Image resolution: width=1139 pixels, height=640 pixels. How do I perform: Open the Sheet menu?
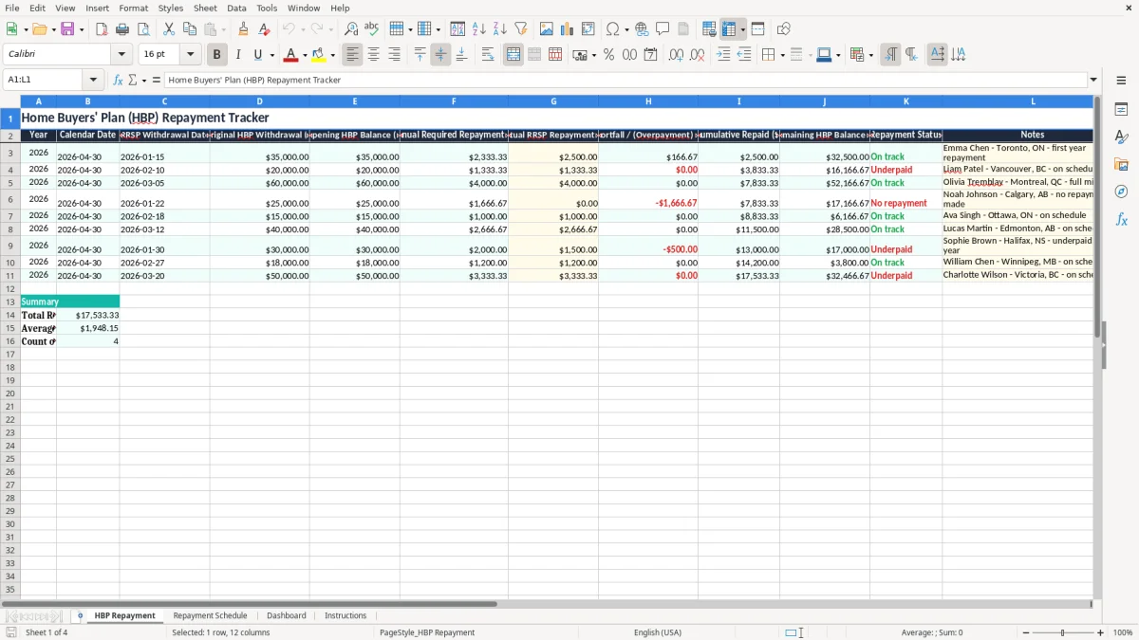pyautogui.click(x=205, y=8)
